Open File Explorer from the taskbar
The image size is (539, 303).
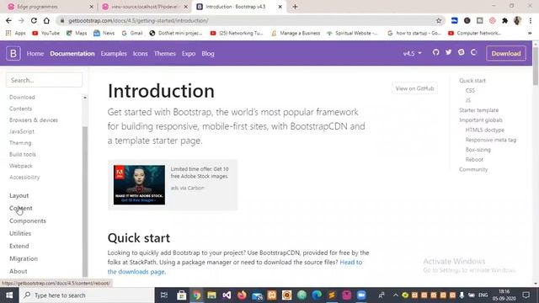[211, 295]
